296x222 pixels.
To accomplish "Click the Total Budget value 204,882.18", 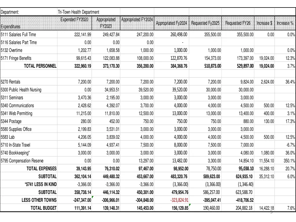I will 244,208.
